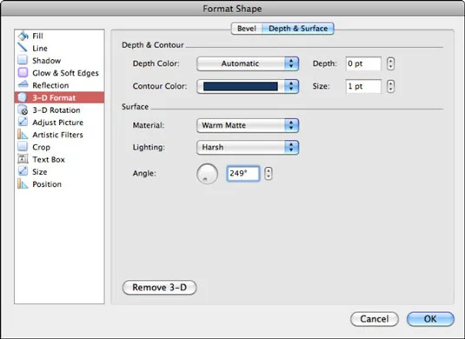Click the 3-D Rotation icon
Viewport: 465px width, 339px height.
point(23,110)
